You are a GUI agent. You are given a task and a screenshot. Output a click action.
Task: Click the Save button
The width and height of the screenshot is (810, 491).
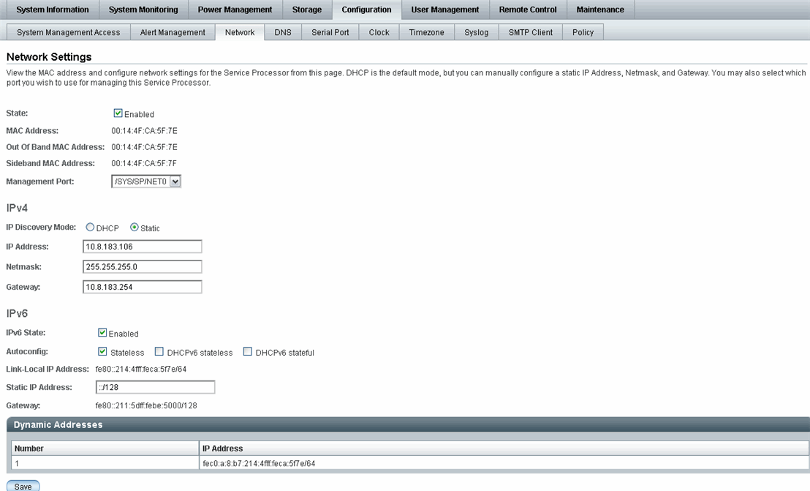[23, 485]
